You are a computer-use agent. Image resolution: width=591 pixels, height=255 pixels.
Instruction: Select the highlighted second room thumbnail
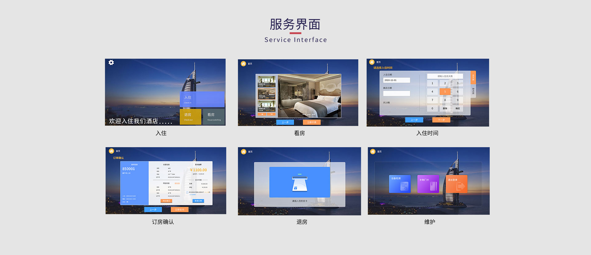pyautogui.click(x=267, y=94)
